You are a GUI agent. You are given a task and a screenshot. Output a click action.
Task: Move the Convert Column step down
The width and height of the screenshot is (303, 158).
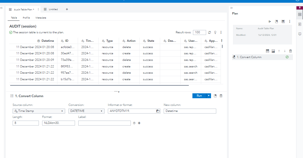coord(285,51)
